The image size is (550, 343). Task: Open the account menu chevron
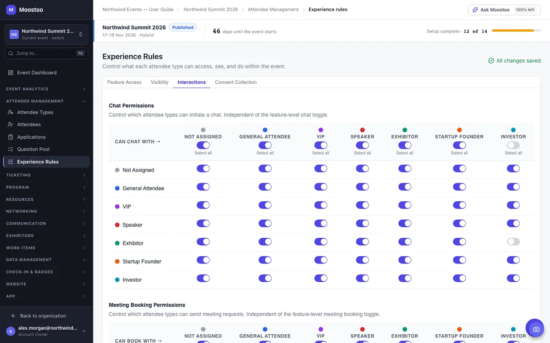pos(83,331)
